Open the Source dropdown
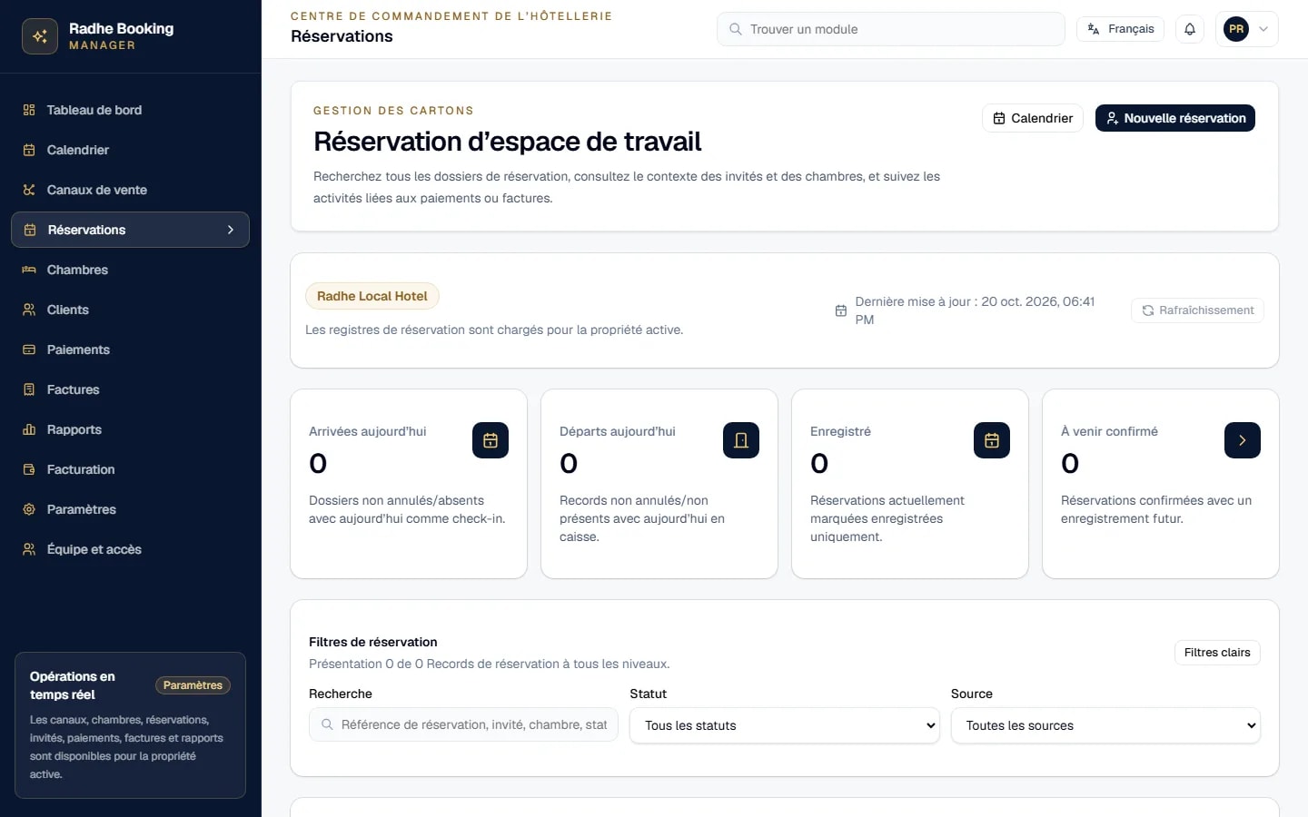Image resolution: width=1308 pixels, height=817 pixels. click(x=1105, y=725)
